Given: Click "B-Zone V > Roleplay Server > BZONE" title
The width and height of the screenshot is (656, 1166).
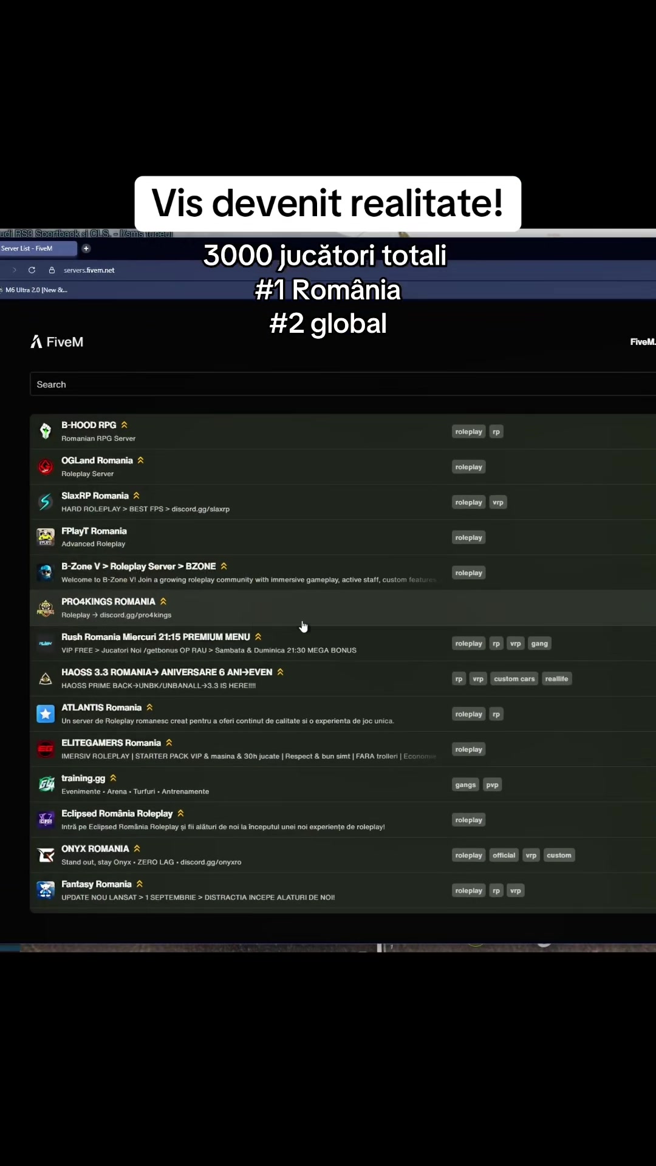Looking at the screenshot, I should tap(138, 566).
